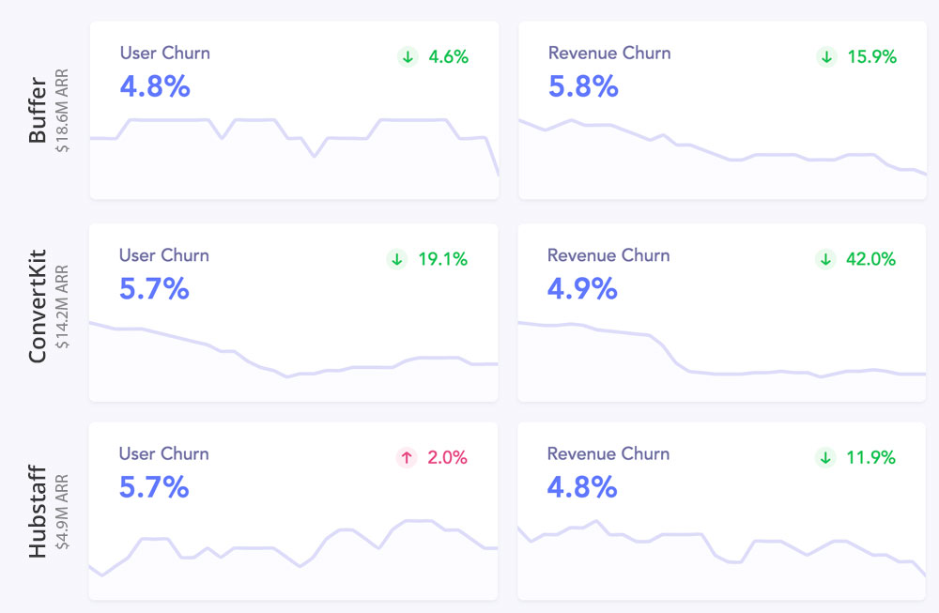Click the ConvertKit 4.9% revenue churn value
The width and height of the screenshot is (939, 613).
pos(582,288)
